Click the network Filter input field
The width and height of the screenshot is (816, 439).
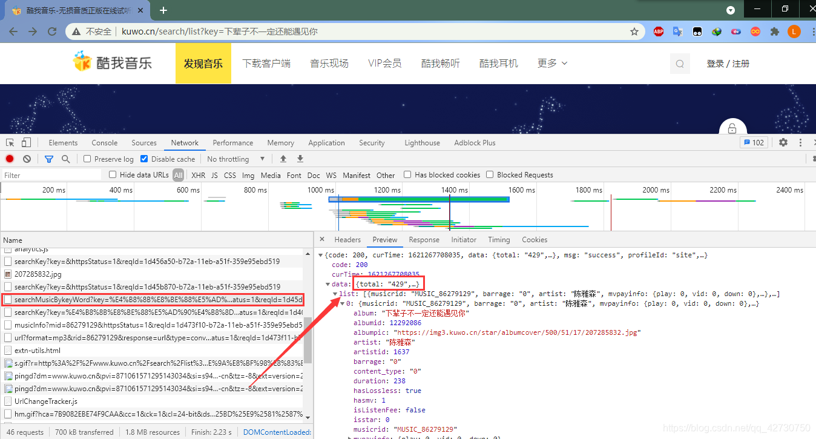(x=52, y=175)
